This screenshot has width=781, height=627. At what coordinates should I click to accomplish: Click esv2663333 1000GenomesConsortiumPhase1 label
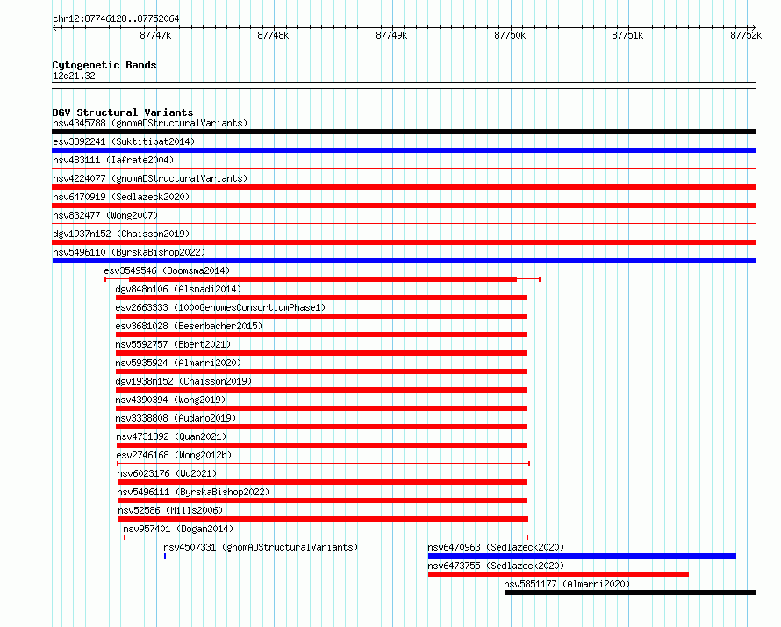(x=220, y=307)
